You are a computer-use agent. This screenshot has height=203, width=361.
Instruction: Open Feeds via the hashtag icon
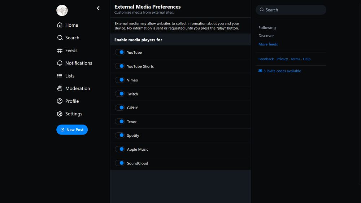pos(60,50)
